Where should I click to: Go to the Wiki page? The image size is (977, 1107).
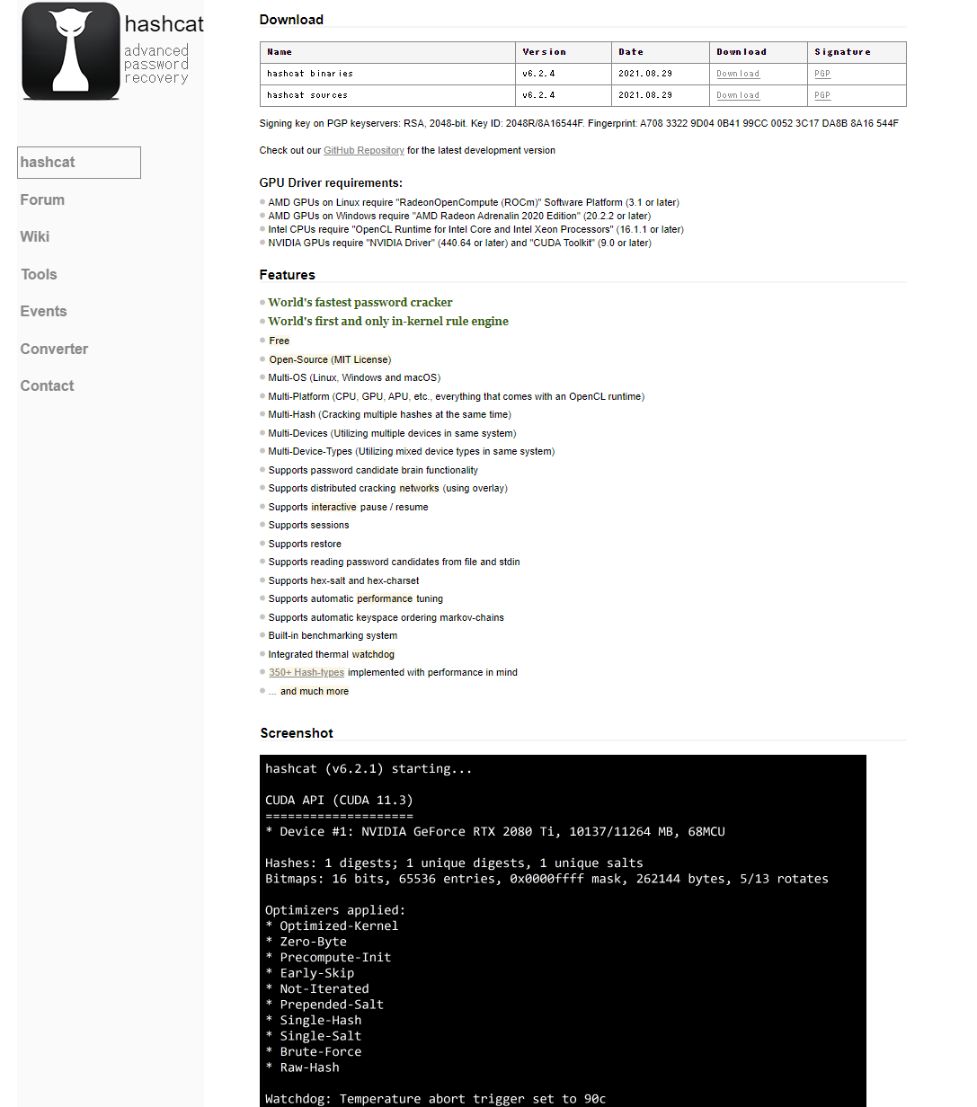click(x=35, y=236)
